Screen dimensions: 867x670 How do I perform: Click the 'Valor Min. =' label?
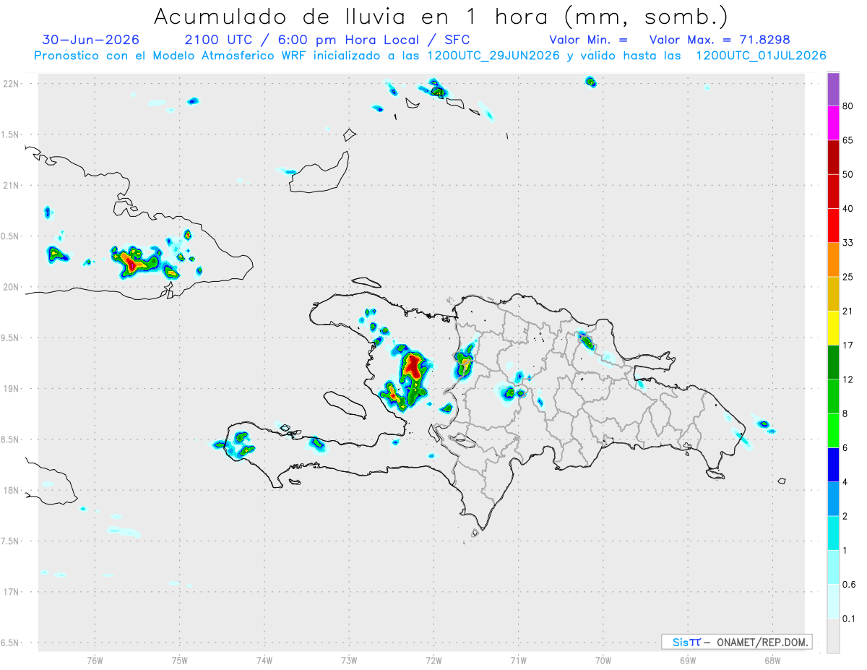coord(588,40)
